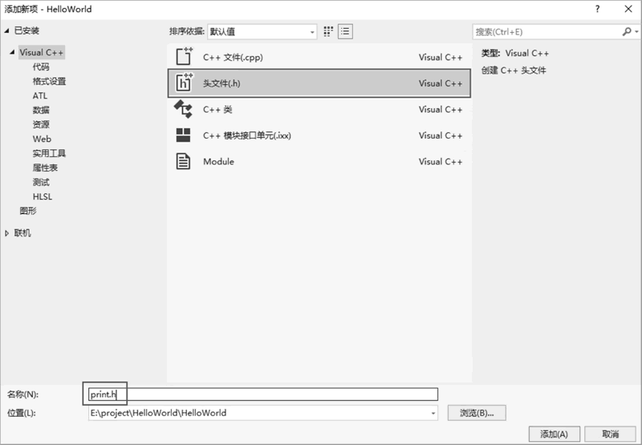Screen dimensions: 642x445
Task: Collapse the 已安装 tree section
Action: click(x=7, y=30)
